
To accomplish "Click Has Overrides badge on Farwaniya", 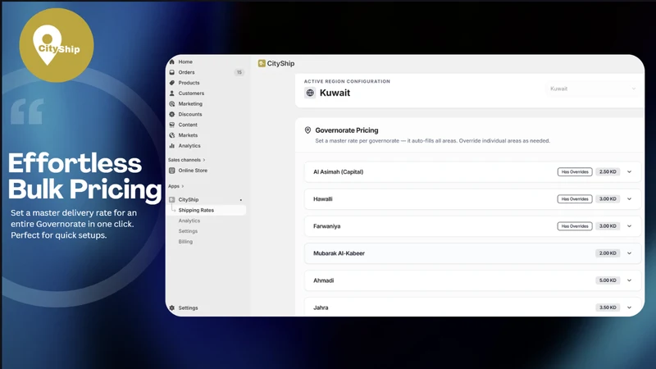I will [575, 226].
